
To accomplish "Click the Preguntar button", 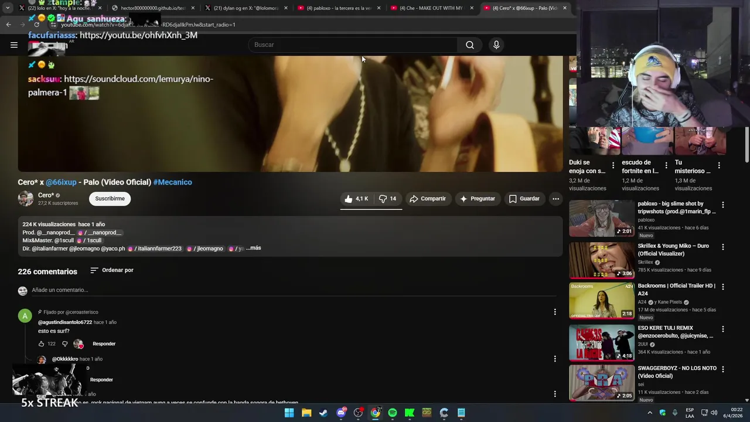I will click(x=478, y=199).
